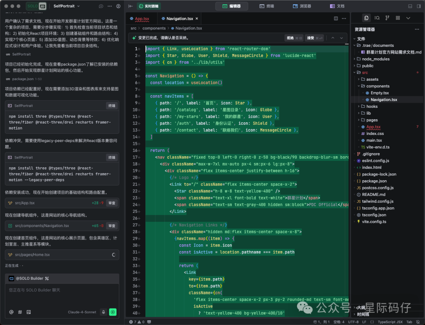
Task: Switch to the App.tsx tab
Action: [x=141, y=18]
